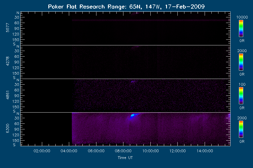Click the 10:00:00 time tick label
Viewport: 253px width, 168px height.
point(151,151)
